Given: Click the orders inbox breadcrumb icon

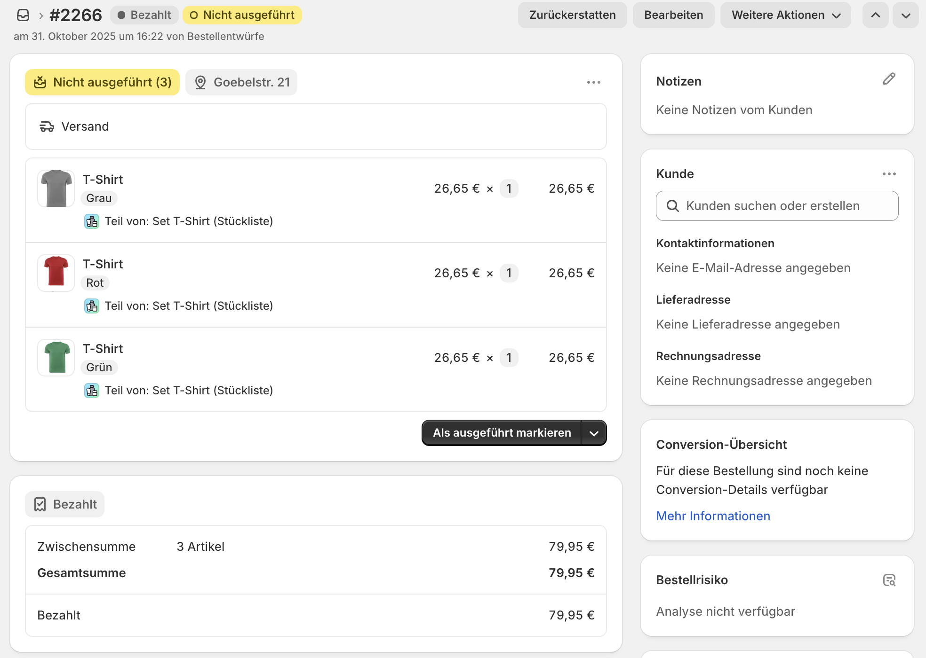Looking at the screenshot, I should (23, 15).
